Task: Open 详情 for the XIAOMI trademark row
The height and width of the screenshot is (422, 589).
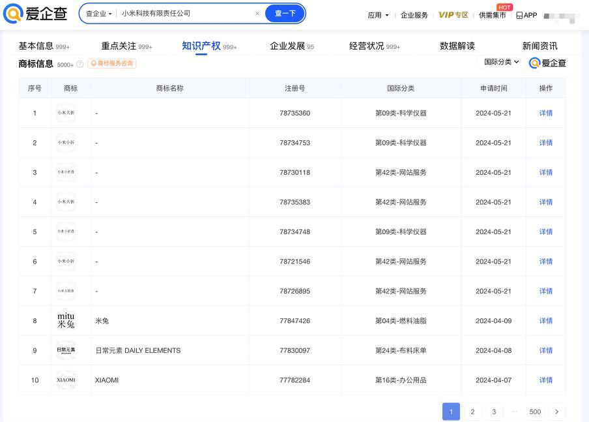Action: (546, 381)
